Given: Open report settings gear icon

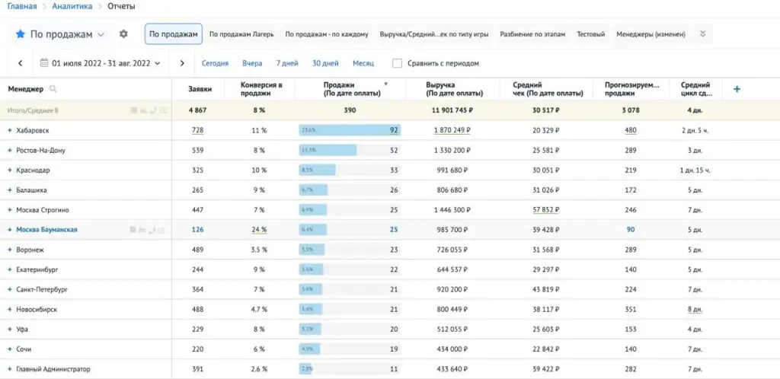Looking at the screenshot, I should (123, 33).
